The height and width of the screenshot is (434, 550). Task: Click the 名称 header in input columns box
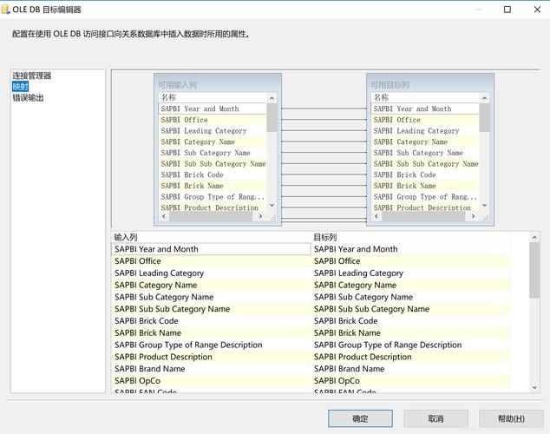pyautogui.click(x=213, y=97)
